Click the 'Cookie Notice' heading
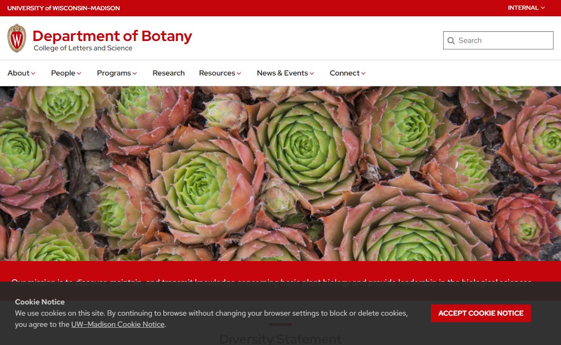Image resolution: width=561 pixels, height=345 pixels. pos(40,302)
